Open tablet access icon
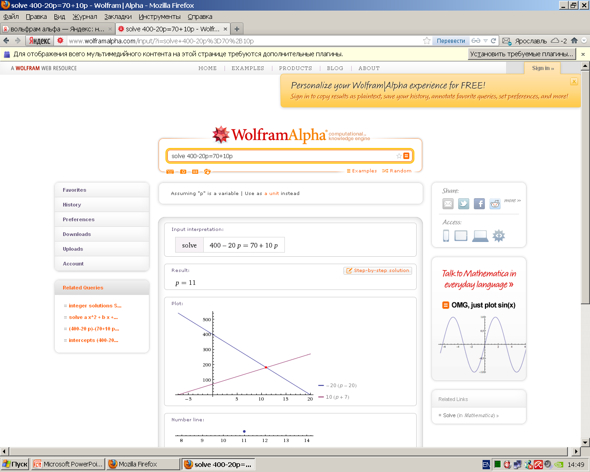The height and width of the screenshot is (472, 590). point(461,236)
